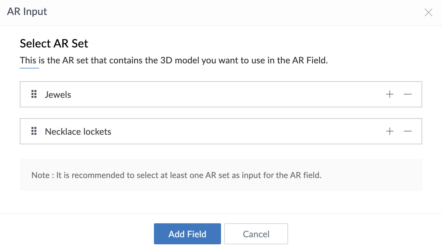
Task: Select the Necklace lockets label text
Action: pyautogui.click(x=78, y=132)
